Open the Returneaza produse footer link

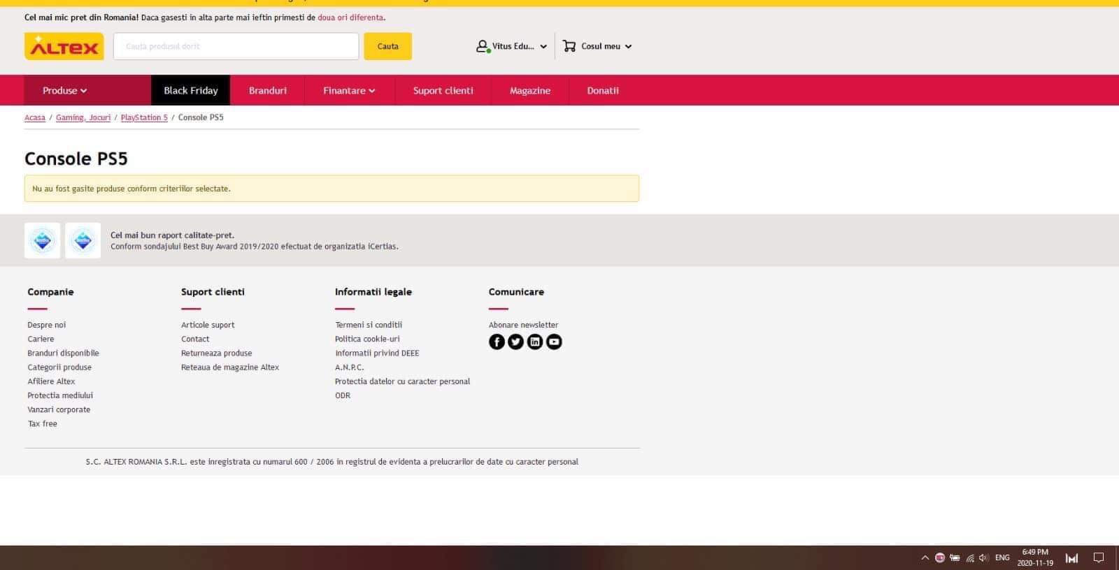[x=216, y=353]
